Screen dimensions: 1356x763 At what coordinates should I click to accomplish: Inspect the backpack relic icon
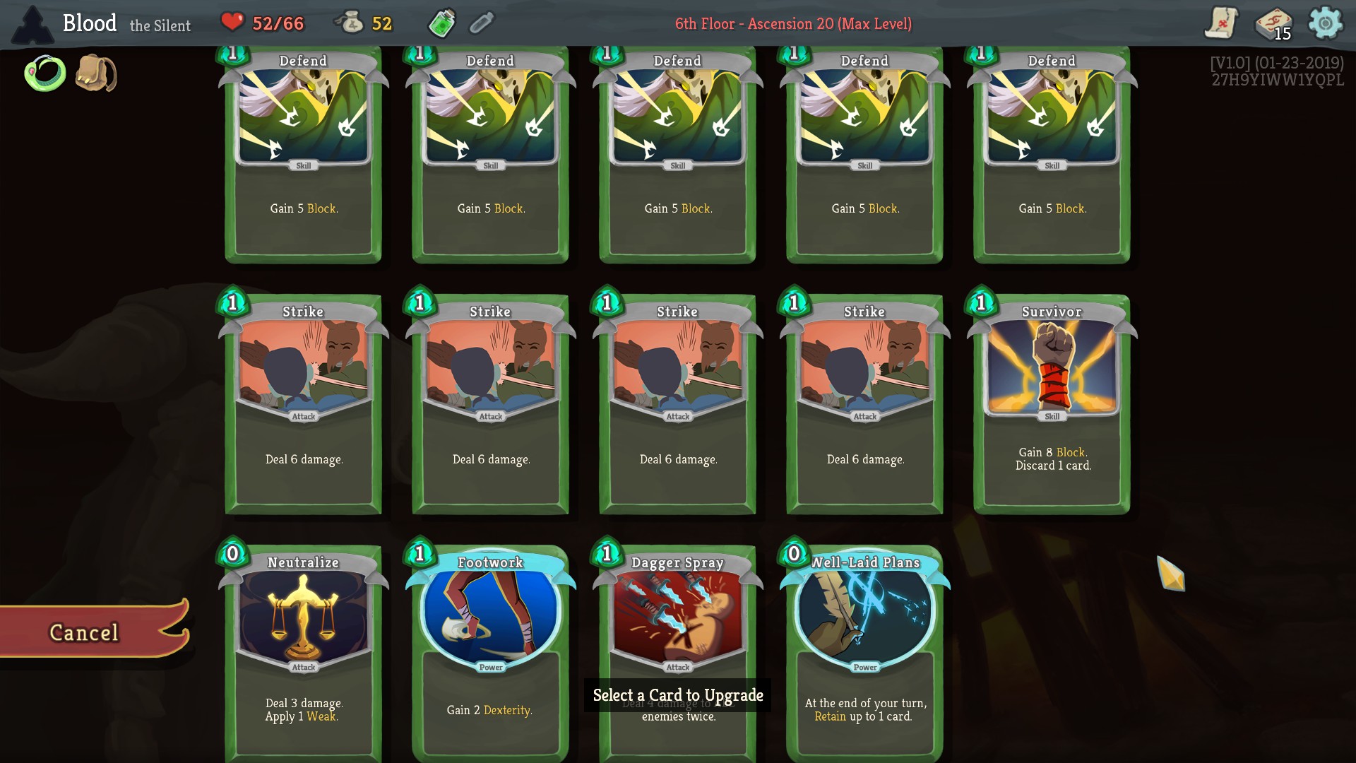tap(96, 73)
